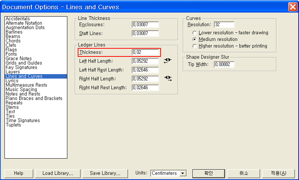
Task: Choose Time Signatures from the options list
Action: (x=23, y=121)
